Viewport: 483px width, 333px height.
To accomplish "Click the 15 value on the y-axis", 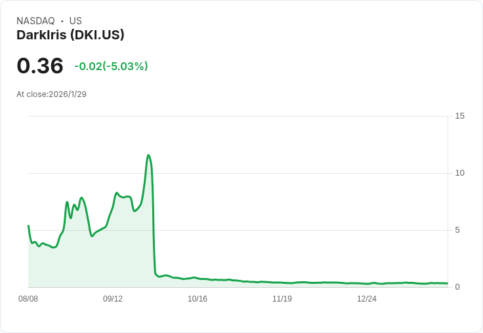I will tap(459, 116).
